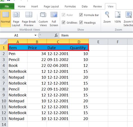This screenshot has width=133, height=127.
Task: Select row 14 header
Action: pyautogui.click(x=4, y=124)
